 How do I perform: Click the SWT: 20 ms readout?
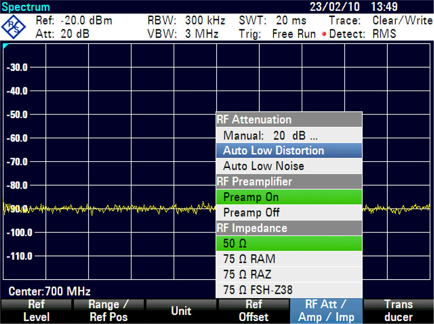pyautogui.click(x=273, y=21)
